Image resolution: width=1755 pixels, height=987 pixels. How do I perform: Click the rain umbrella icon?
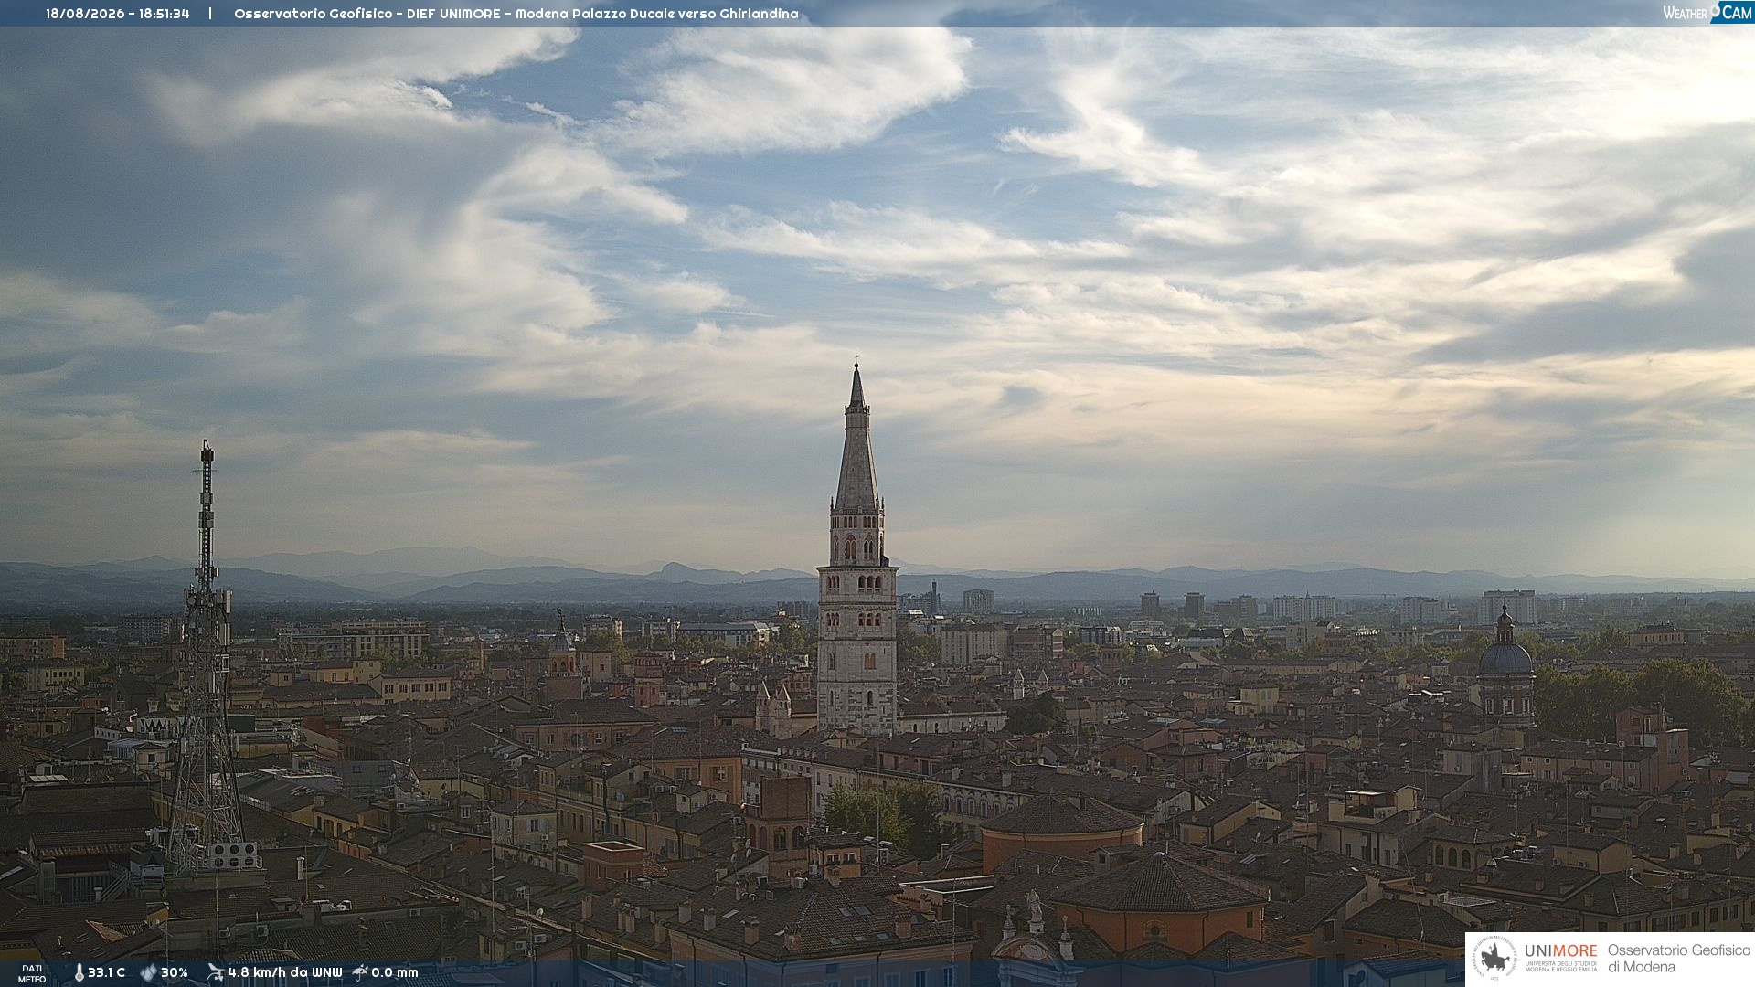360,972
